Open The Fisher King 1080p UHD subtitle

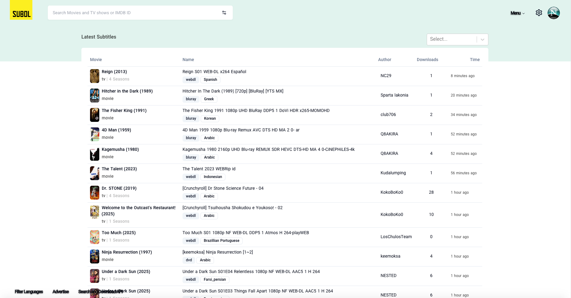pos(256,110)
